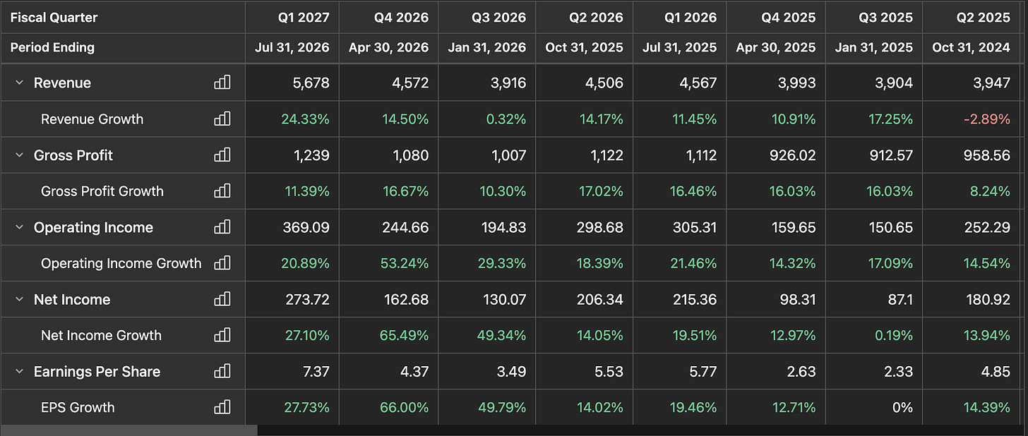Screen dimensions: 1028x436
Task: Open the chart icon for Revenue Growth
Action: pyautogui.click(x=222, y=119)
